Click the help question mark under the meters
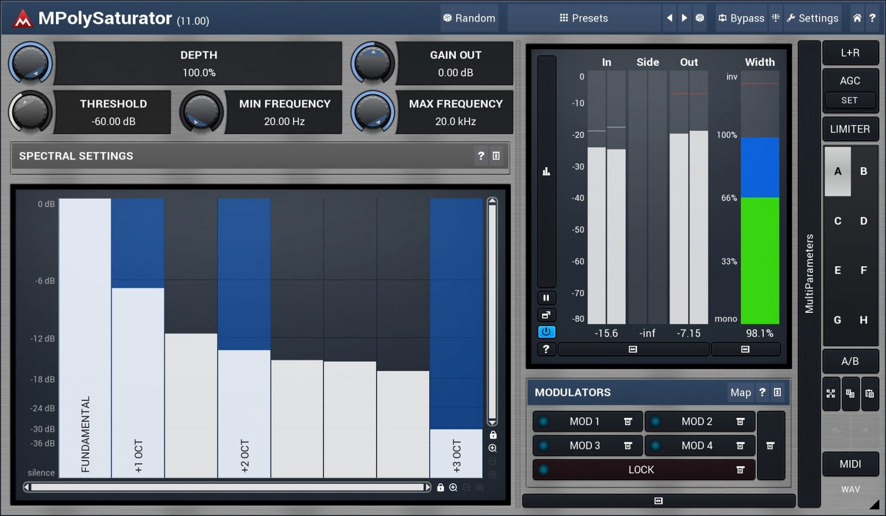 coord(546,349)
